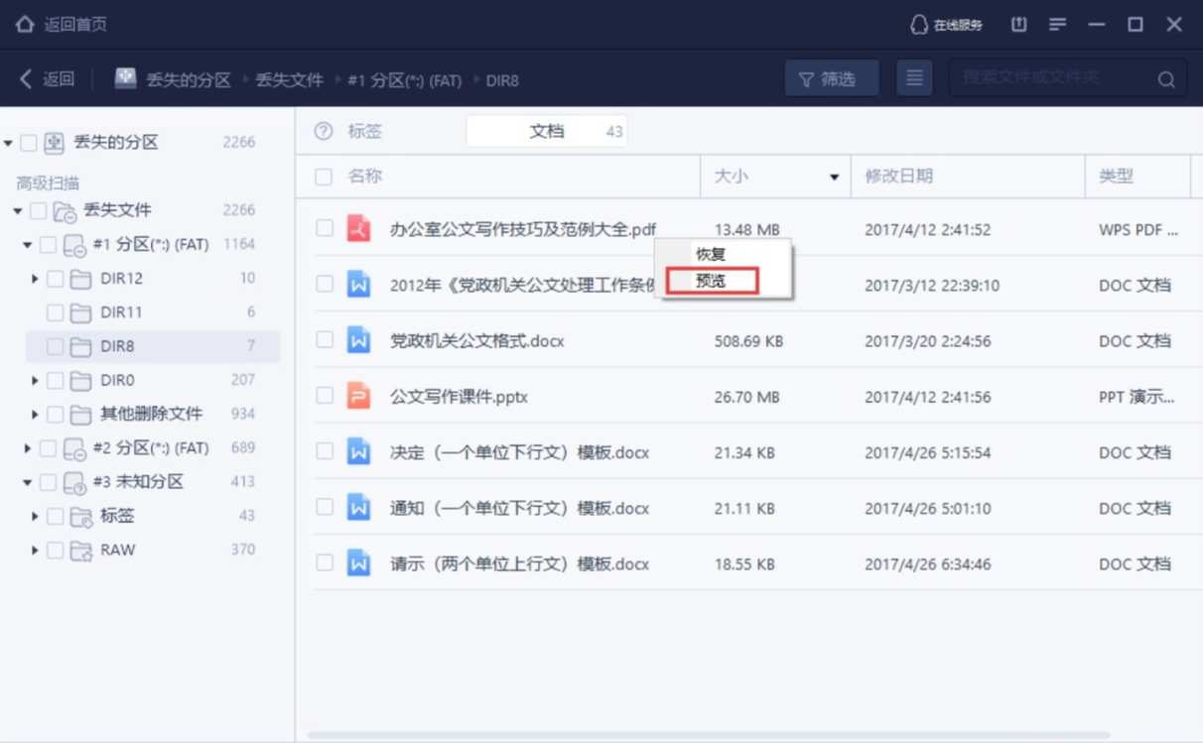1203x743 pixels.
Task: Go to 丢失文件 in the breadcrumb
Action: point(289,79)
